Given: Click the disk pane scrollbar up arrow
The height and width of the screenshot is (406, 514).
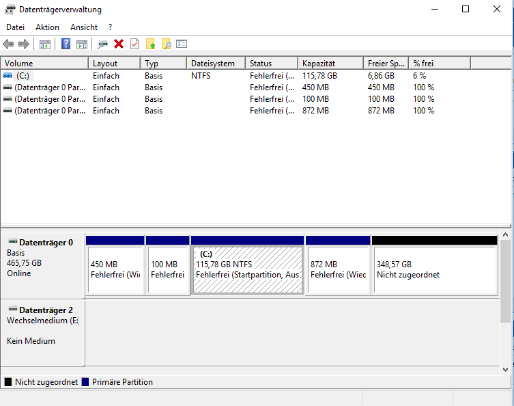Looking at the screenshot, I should tap(505, 234).
